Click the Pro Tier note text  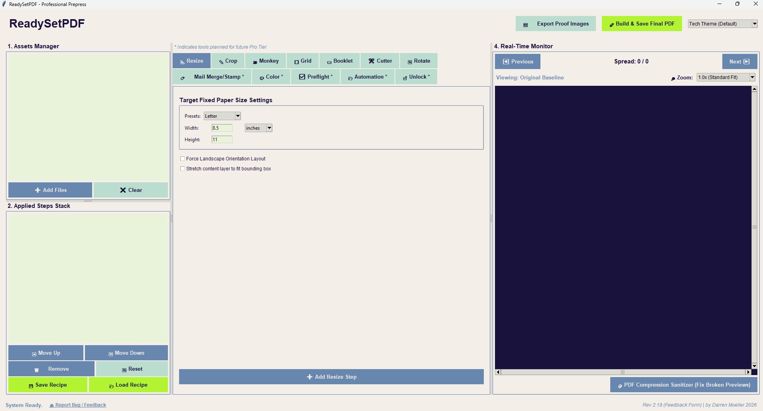coord(221,47)
